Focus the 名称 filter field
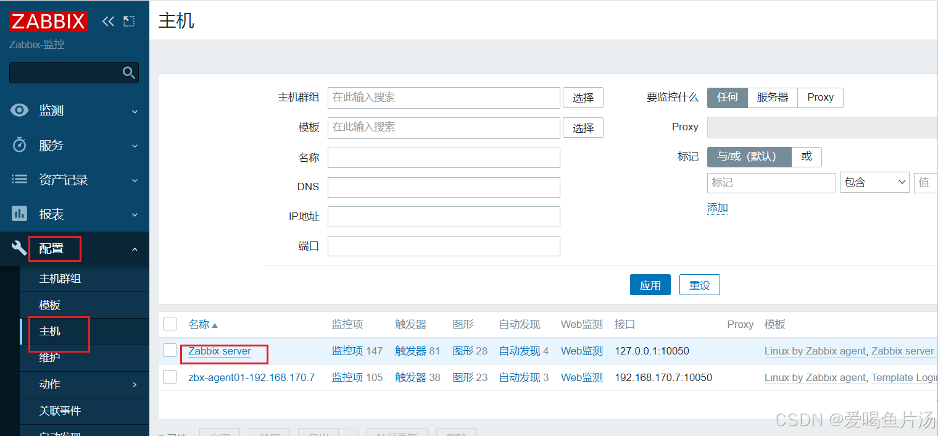The width and height of the screenshot is (938, 436). tap(444, 157)
